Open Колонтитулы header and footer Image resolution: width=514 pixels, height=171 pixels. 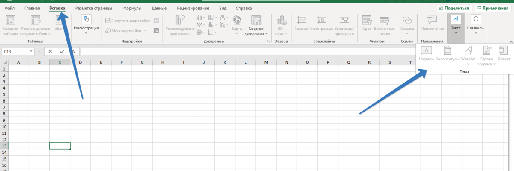pos(448,54)
